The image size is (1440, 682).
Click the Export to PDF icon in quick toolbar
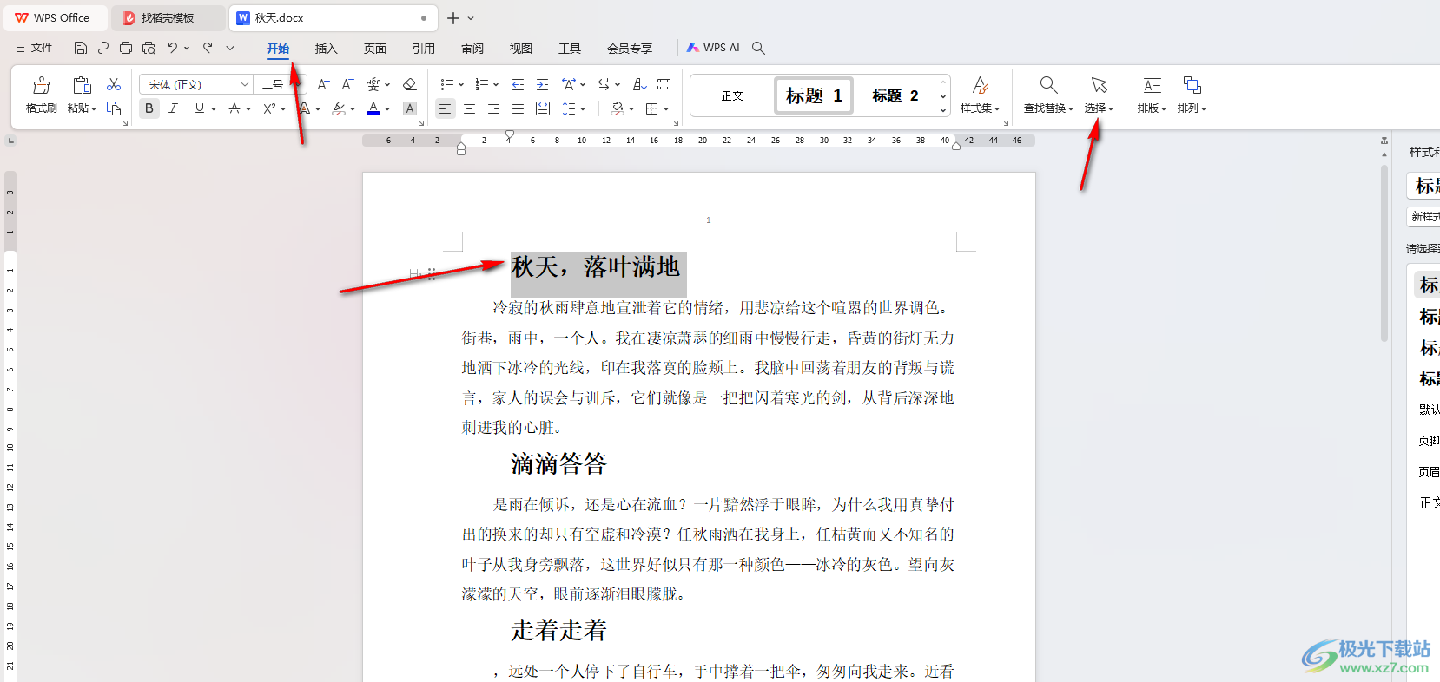(x=103, y=48)
